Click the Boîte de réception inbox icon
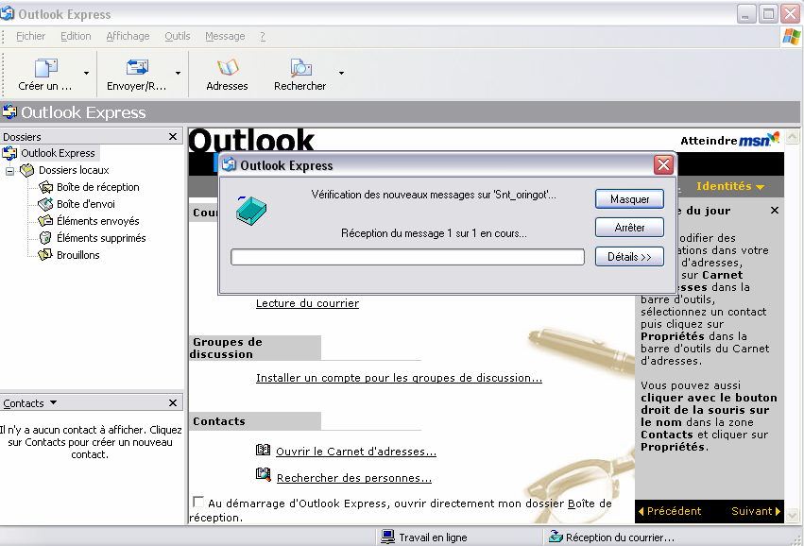This screenshot has width=804, height=546. [45, 187]
